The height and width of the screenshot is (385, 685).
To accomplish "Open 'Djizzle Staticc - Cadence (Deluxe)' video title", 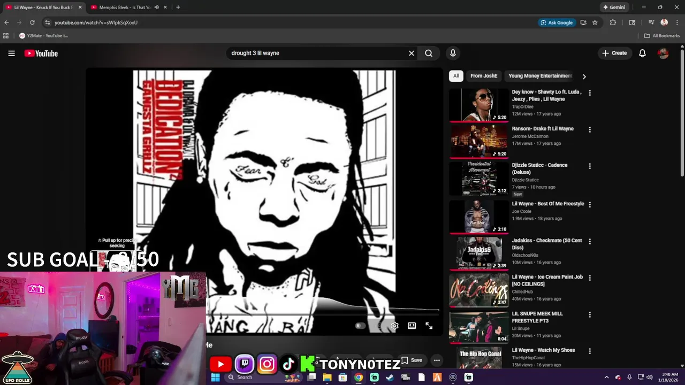I will 539,168.
